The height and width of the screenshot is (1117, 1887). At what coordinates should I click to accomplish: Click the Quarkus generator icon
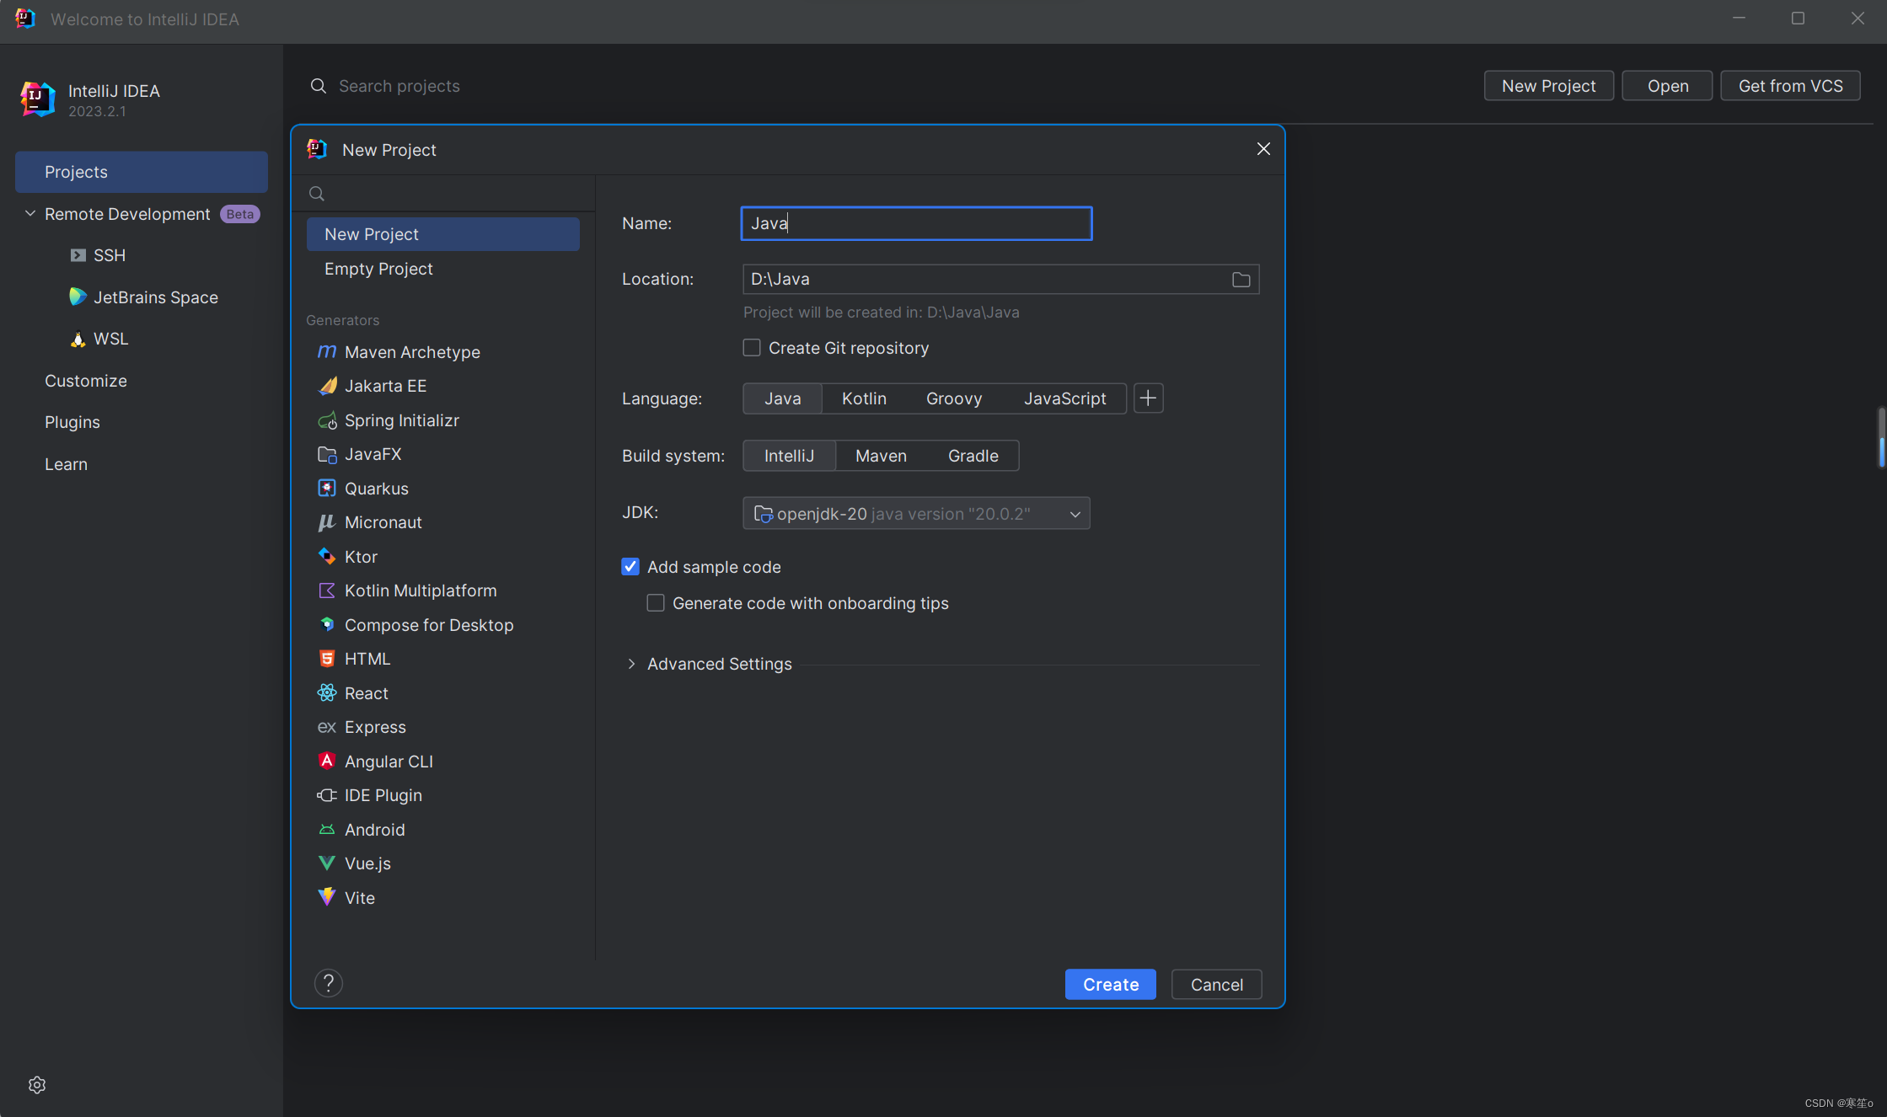coord(327,489)
